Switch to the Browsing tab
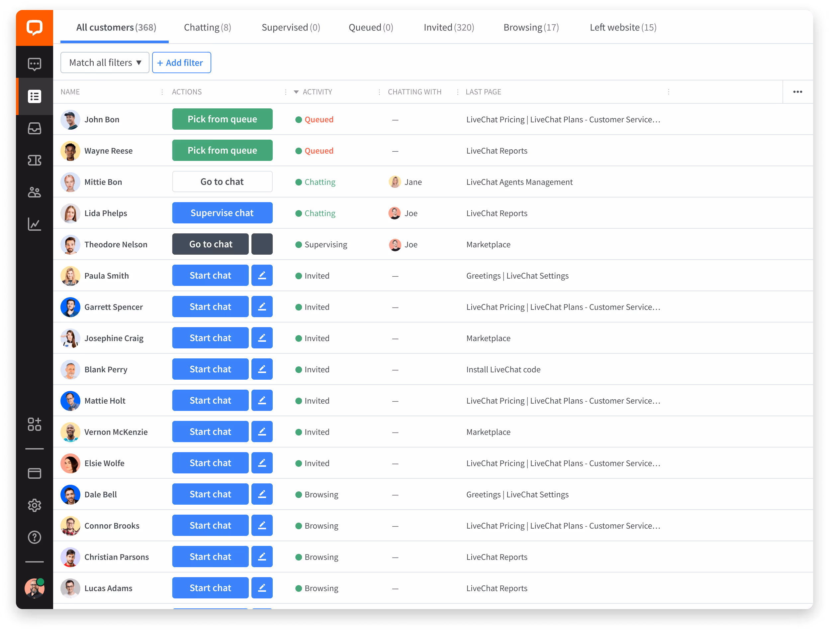The image size is (829, 631). pos(531,27)
